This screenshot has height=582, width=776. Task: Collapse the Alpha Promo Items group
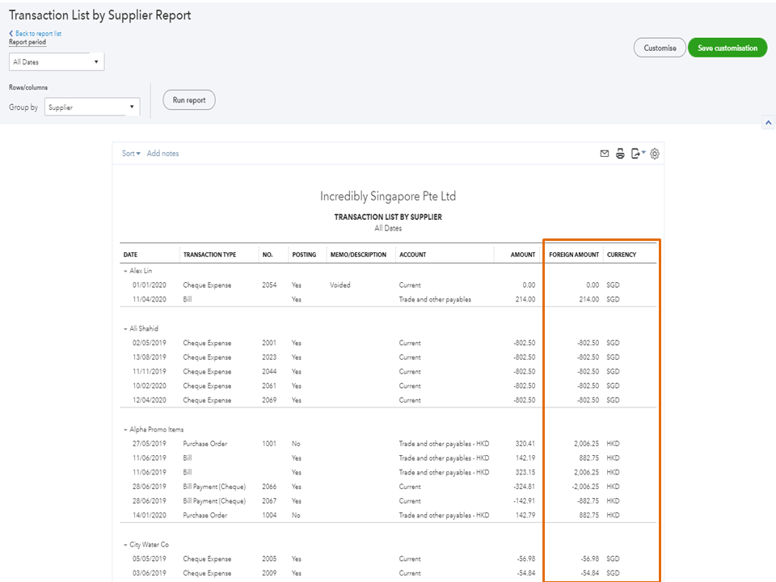(125, 429)
